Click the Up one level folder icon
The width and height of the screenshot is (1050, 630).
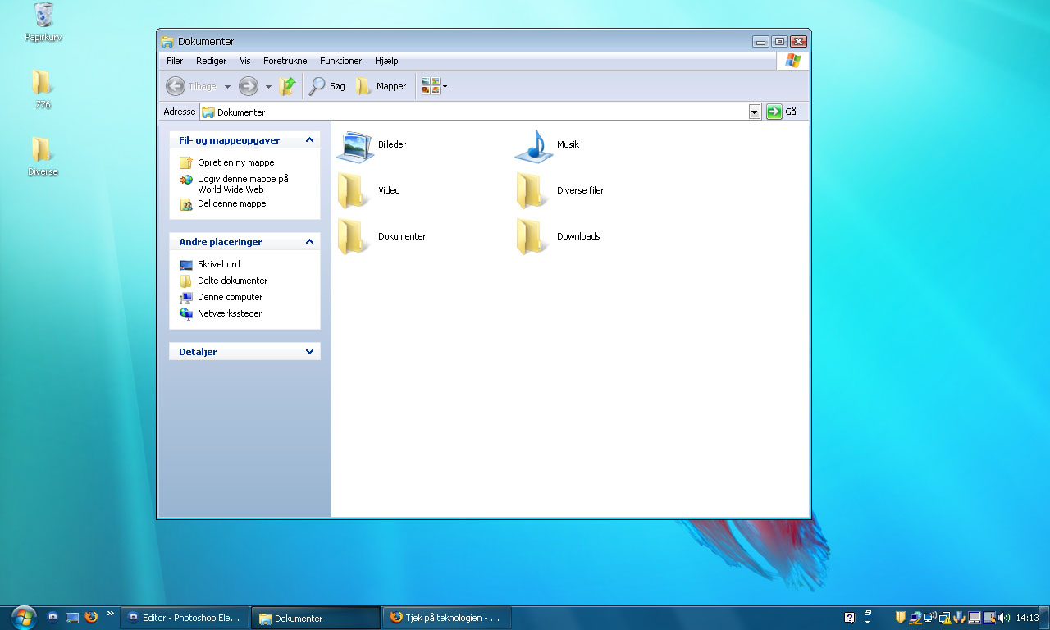click(x=287, y=86)
